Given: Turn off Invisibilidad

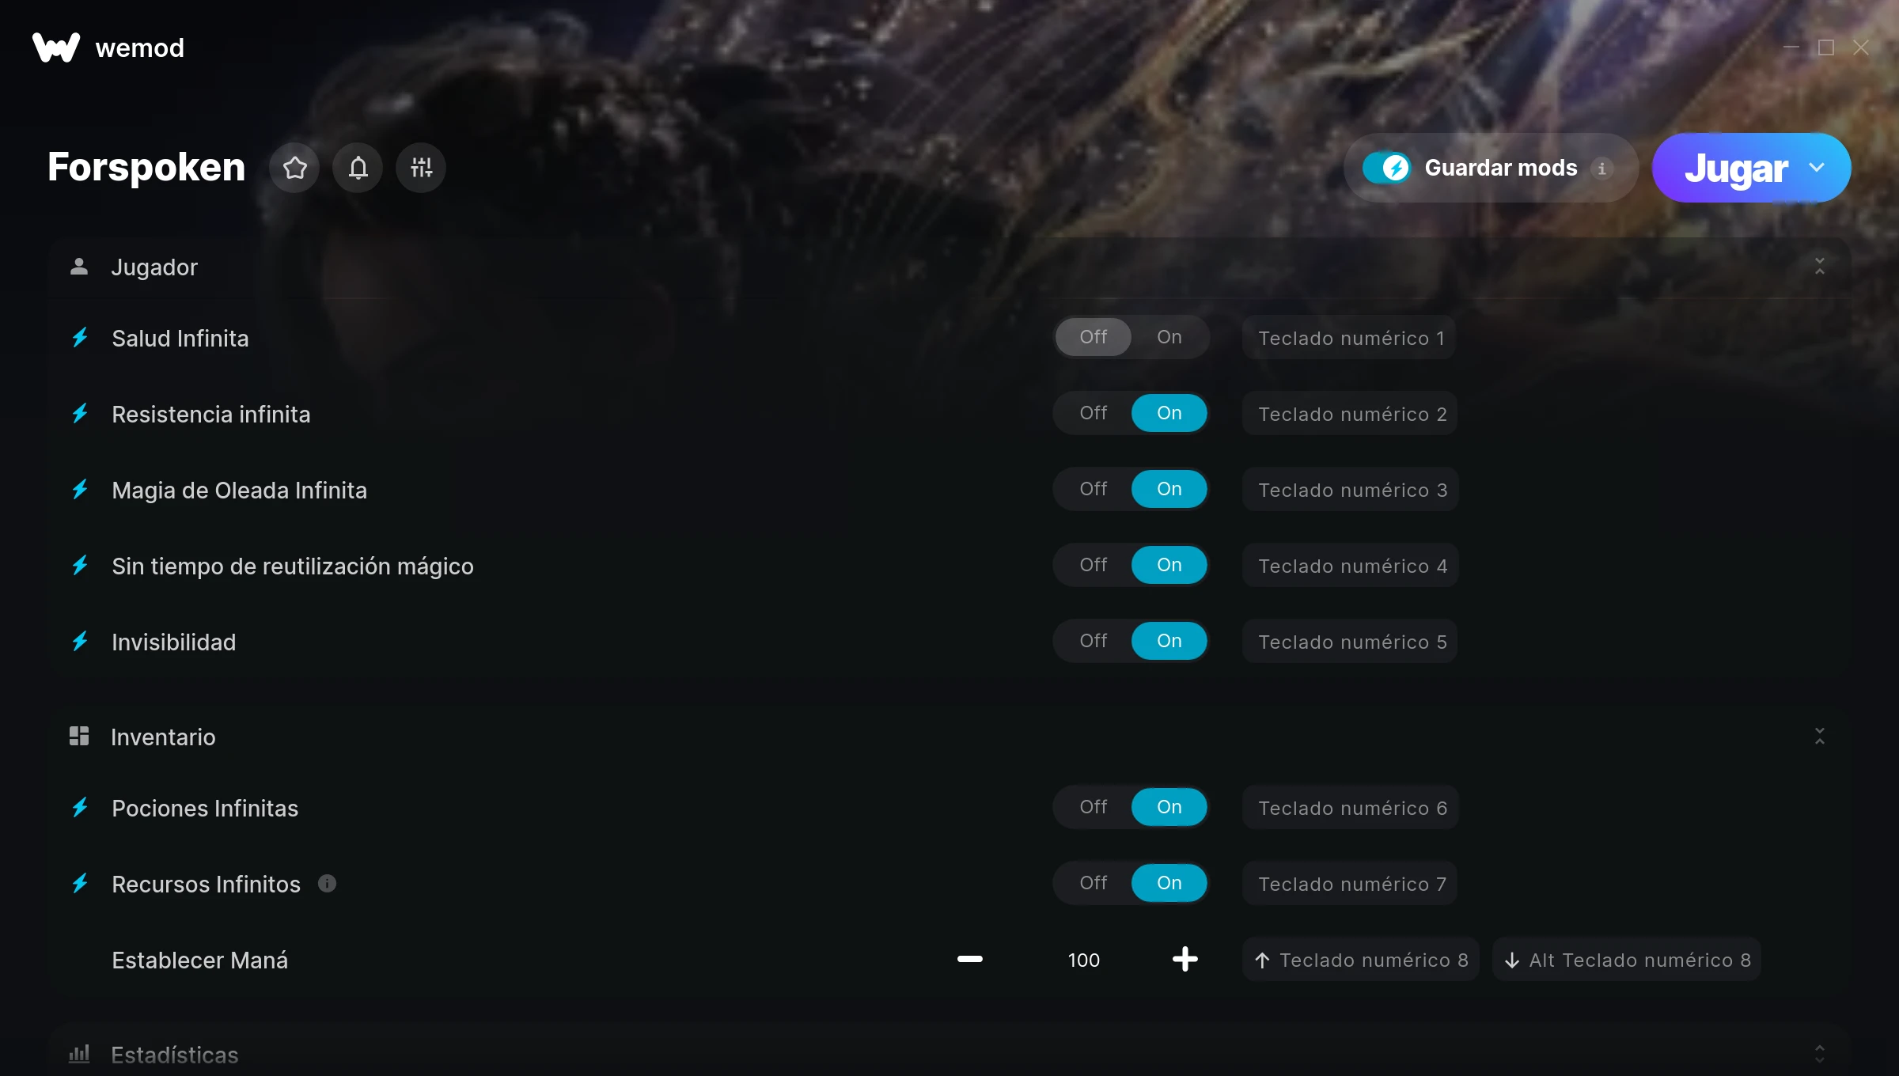Looking at the screenshot, I should click(x=1093, y=641).
